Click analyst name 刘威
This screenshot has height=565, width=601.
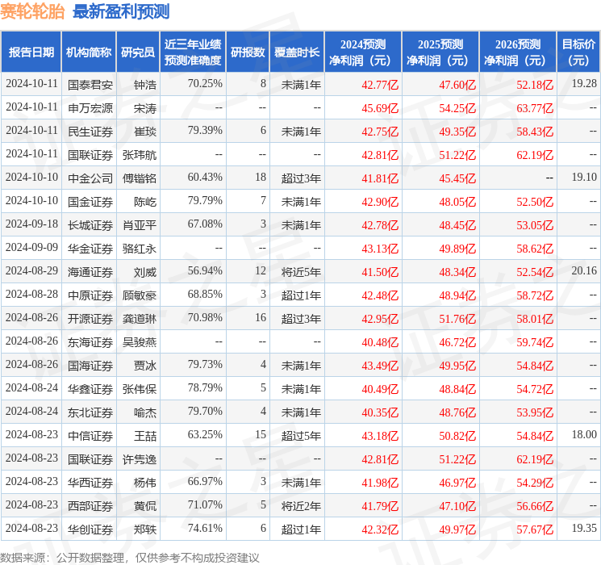point(145,272)
